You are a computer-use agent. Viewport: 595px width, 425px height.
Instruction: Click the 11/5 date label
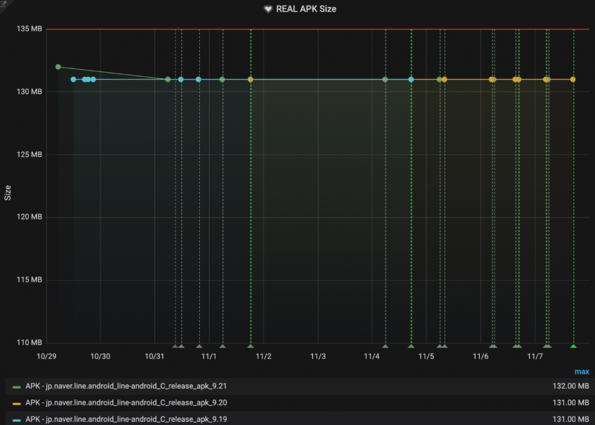(426, 356)
